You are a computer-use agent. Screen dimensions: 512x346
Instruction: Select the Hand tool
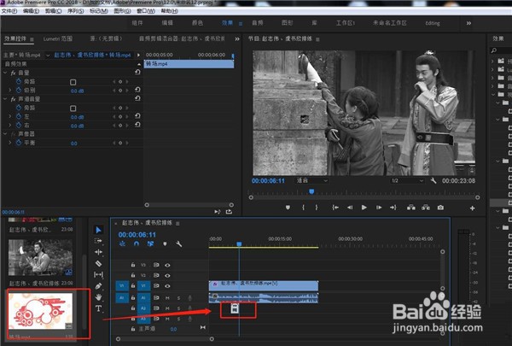coord(98,297)
